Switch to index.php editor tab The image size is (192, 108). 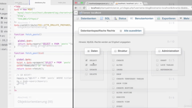pyautogui.click(x=62, y=3)
